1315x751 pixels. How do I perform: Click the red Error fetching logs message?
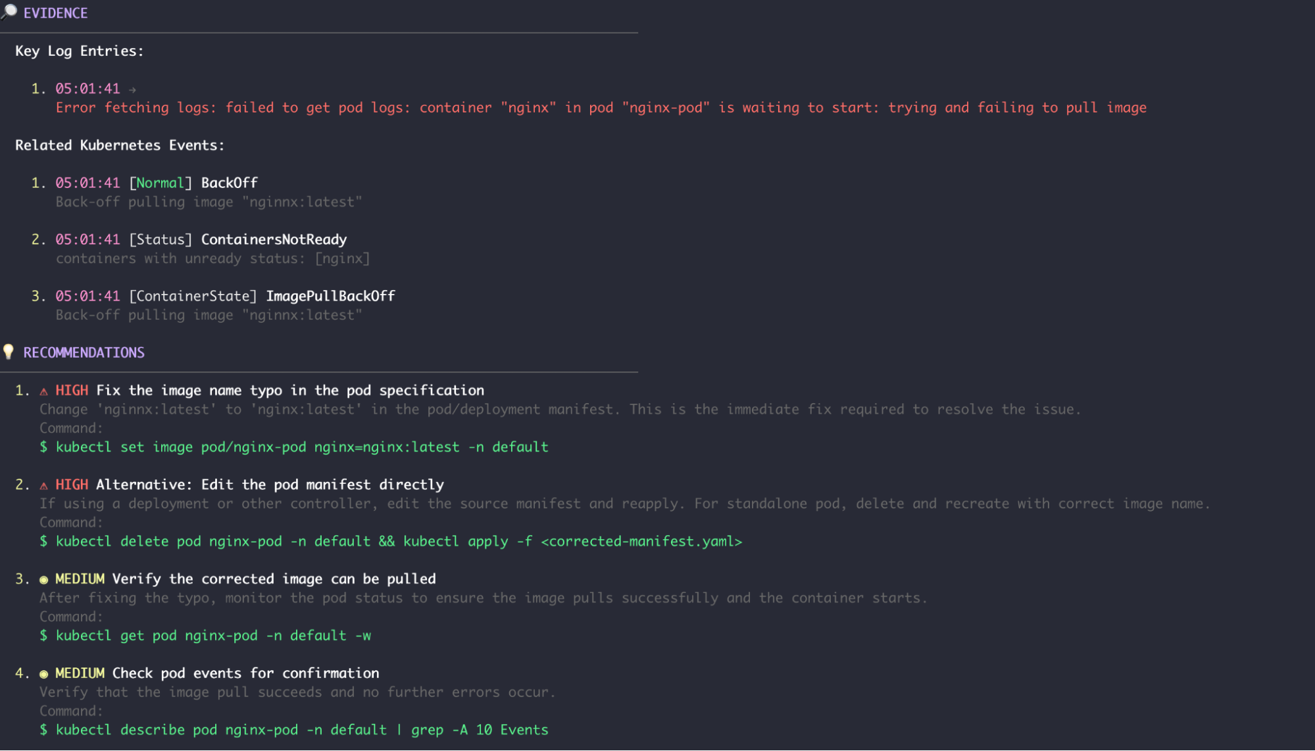pos(601,108)
